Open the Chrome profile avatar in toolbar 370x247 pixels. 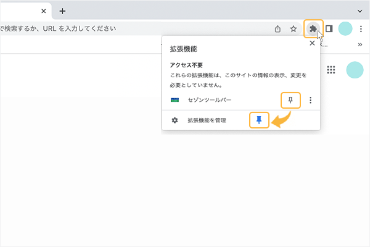(x=345, y=28)
